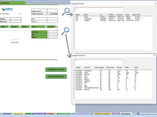Image resolution: width=157 pixels, height=117 pixels.
Task: Click the search box in Agregar Productos
Action: click(x=98, y=62)
